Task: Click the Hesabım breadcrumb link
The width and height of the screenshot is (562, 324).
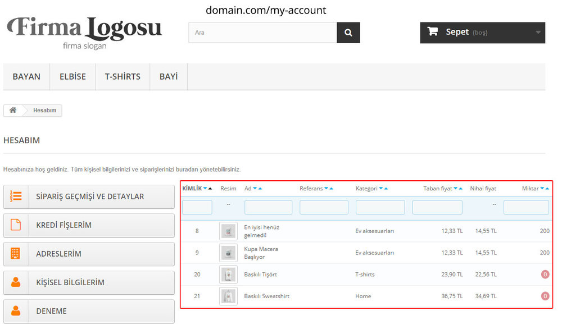Action: [x=45, y=110]
